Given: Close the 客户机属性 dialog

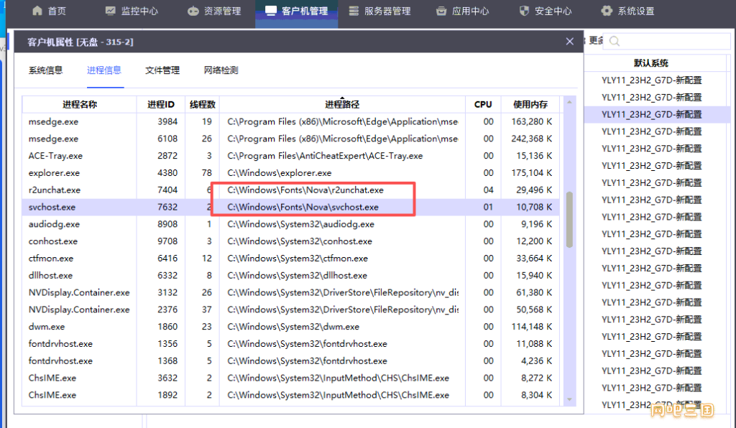Looking at the screenshot, I should [570, 42].
